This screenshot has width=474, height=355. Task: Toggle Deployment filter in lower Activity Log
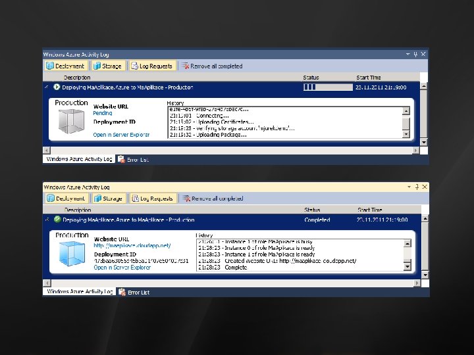tap(66, 199)
